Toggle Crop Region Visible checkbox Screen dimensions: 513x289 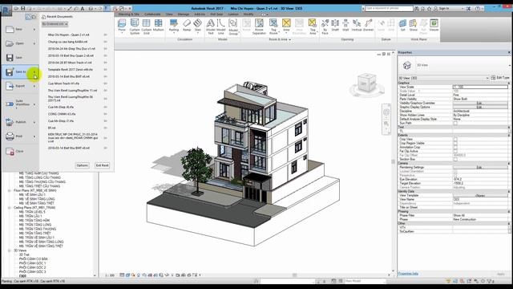click(x=455, y=143)
